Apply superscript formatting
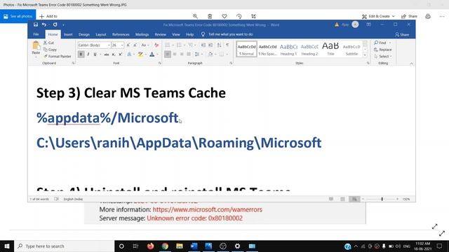 [x=121, y=55]
